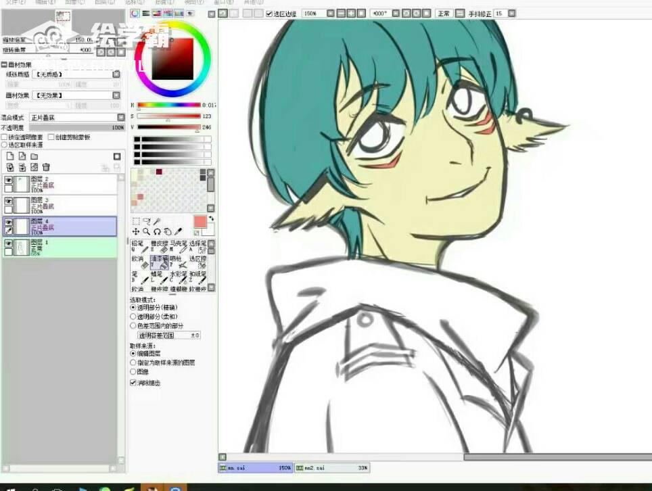
Task: Select the rectangular selection tool
Action: (135, 221)
